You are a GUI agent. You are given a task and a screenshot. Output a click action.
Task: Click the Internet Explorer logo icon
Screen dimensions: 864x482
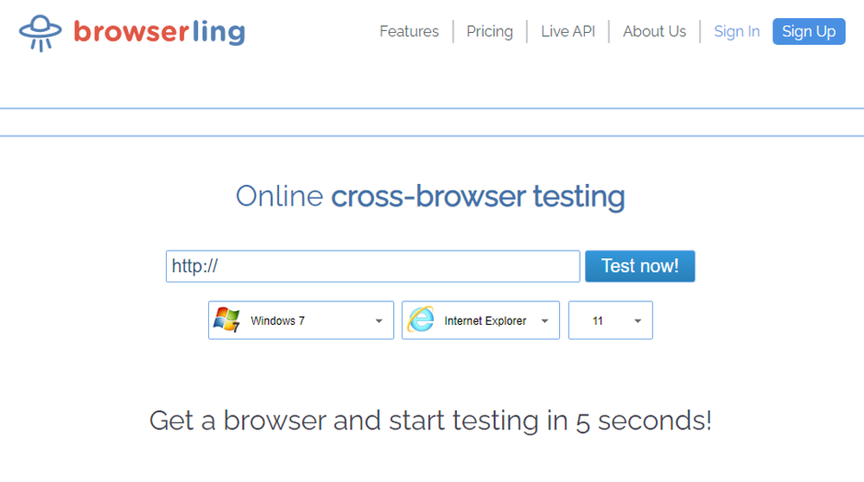tap(421, 320)
